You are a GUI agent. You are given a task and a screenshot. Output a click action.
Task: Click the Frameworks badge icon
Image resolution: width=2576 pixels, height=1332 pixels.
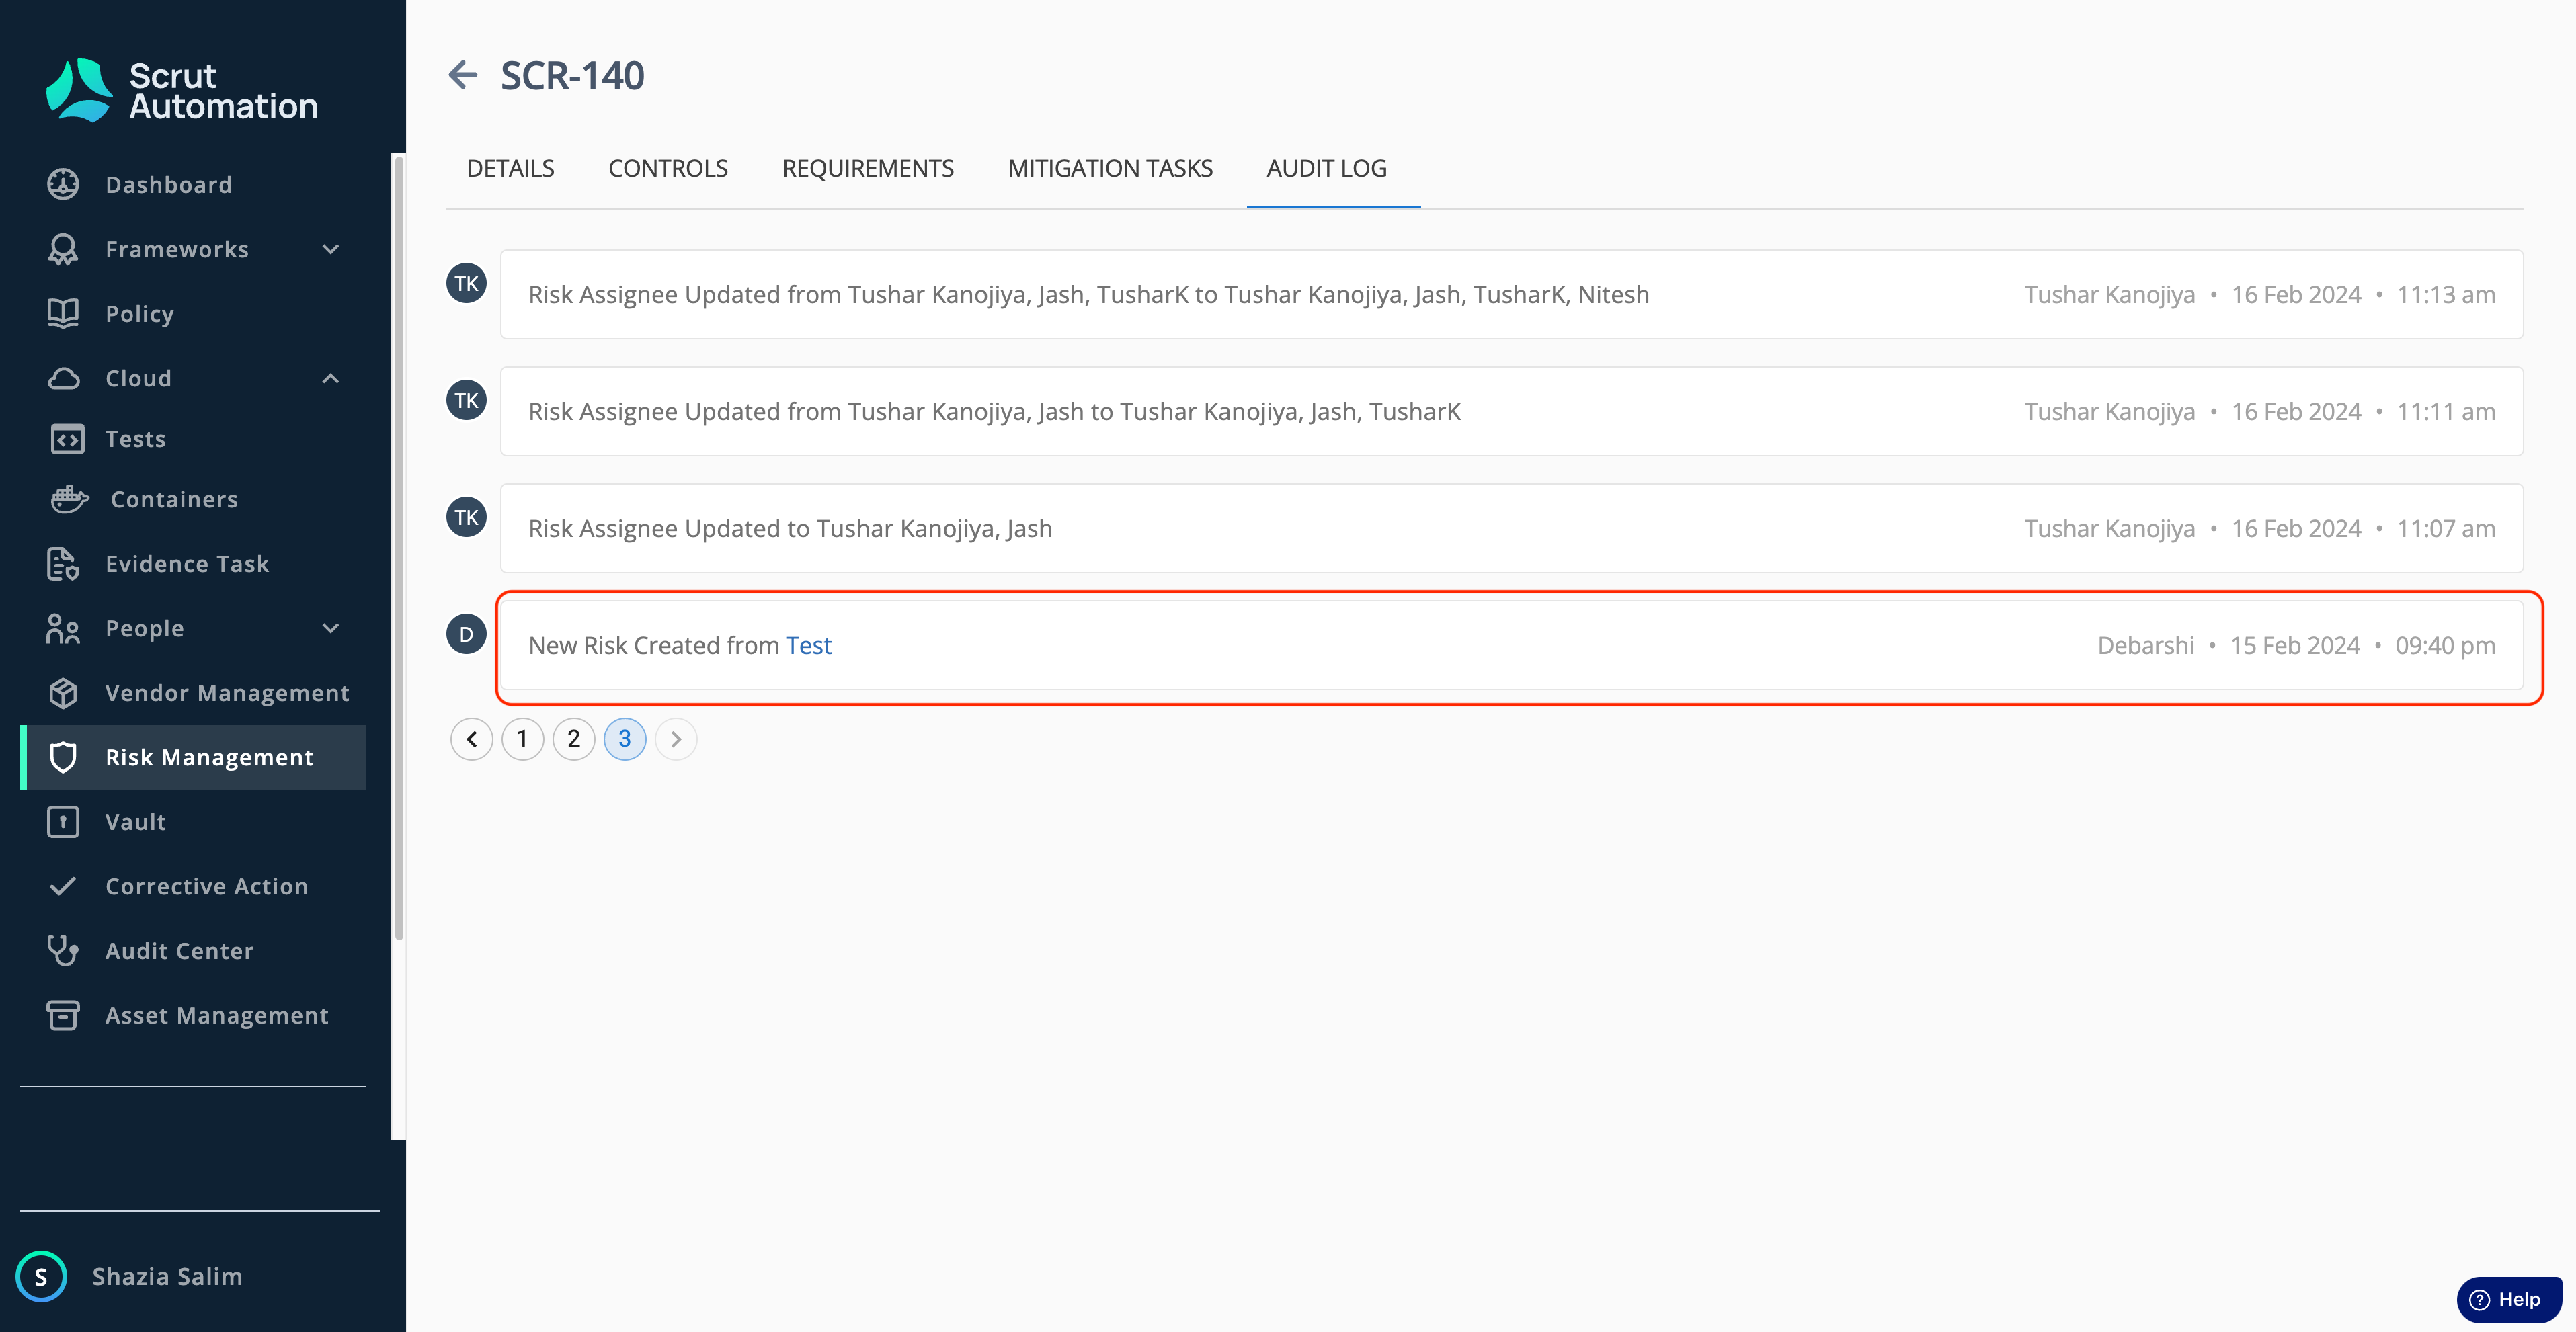[x=63, y=249]
